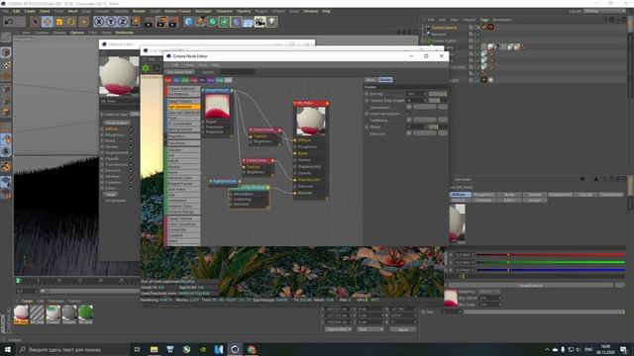Toggle Diffuse checkbox in Material Editor
This screenshot has width=634, height=356.
[x=132, y=129]
